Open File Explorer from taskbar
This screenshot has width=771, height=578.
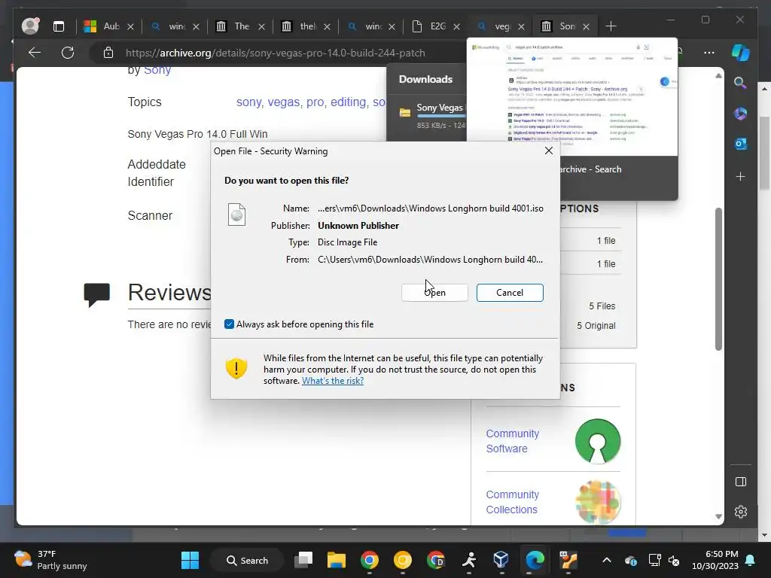[337, 560]
